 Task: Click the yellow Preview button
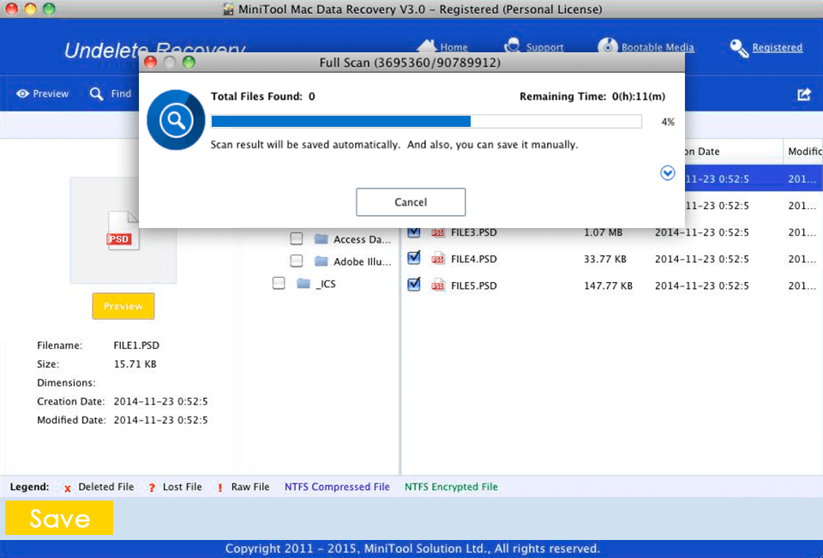123,306
